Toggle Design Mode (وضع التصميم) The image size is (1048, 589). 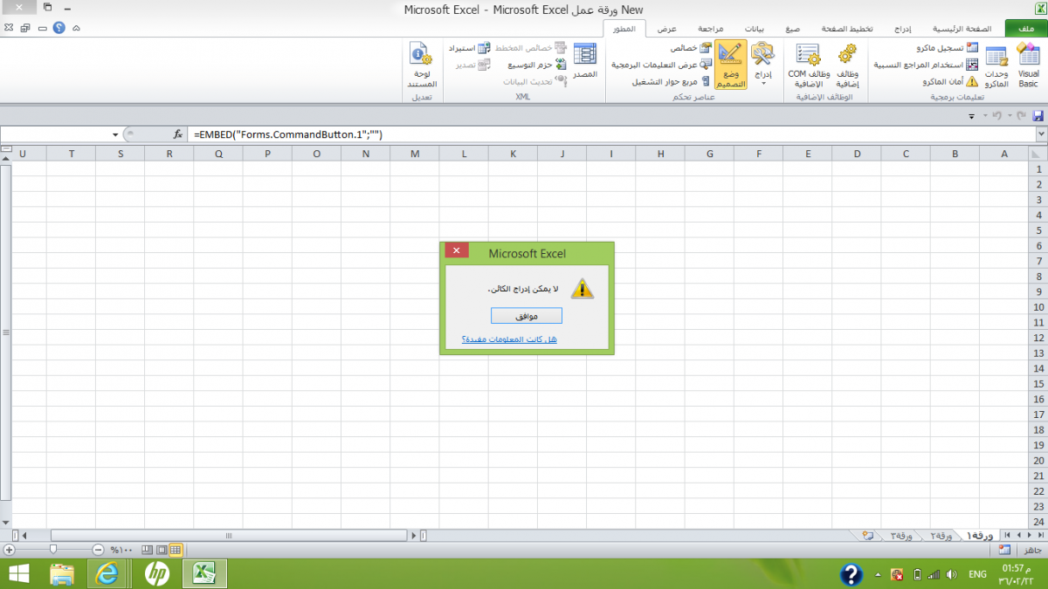731,65
